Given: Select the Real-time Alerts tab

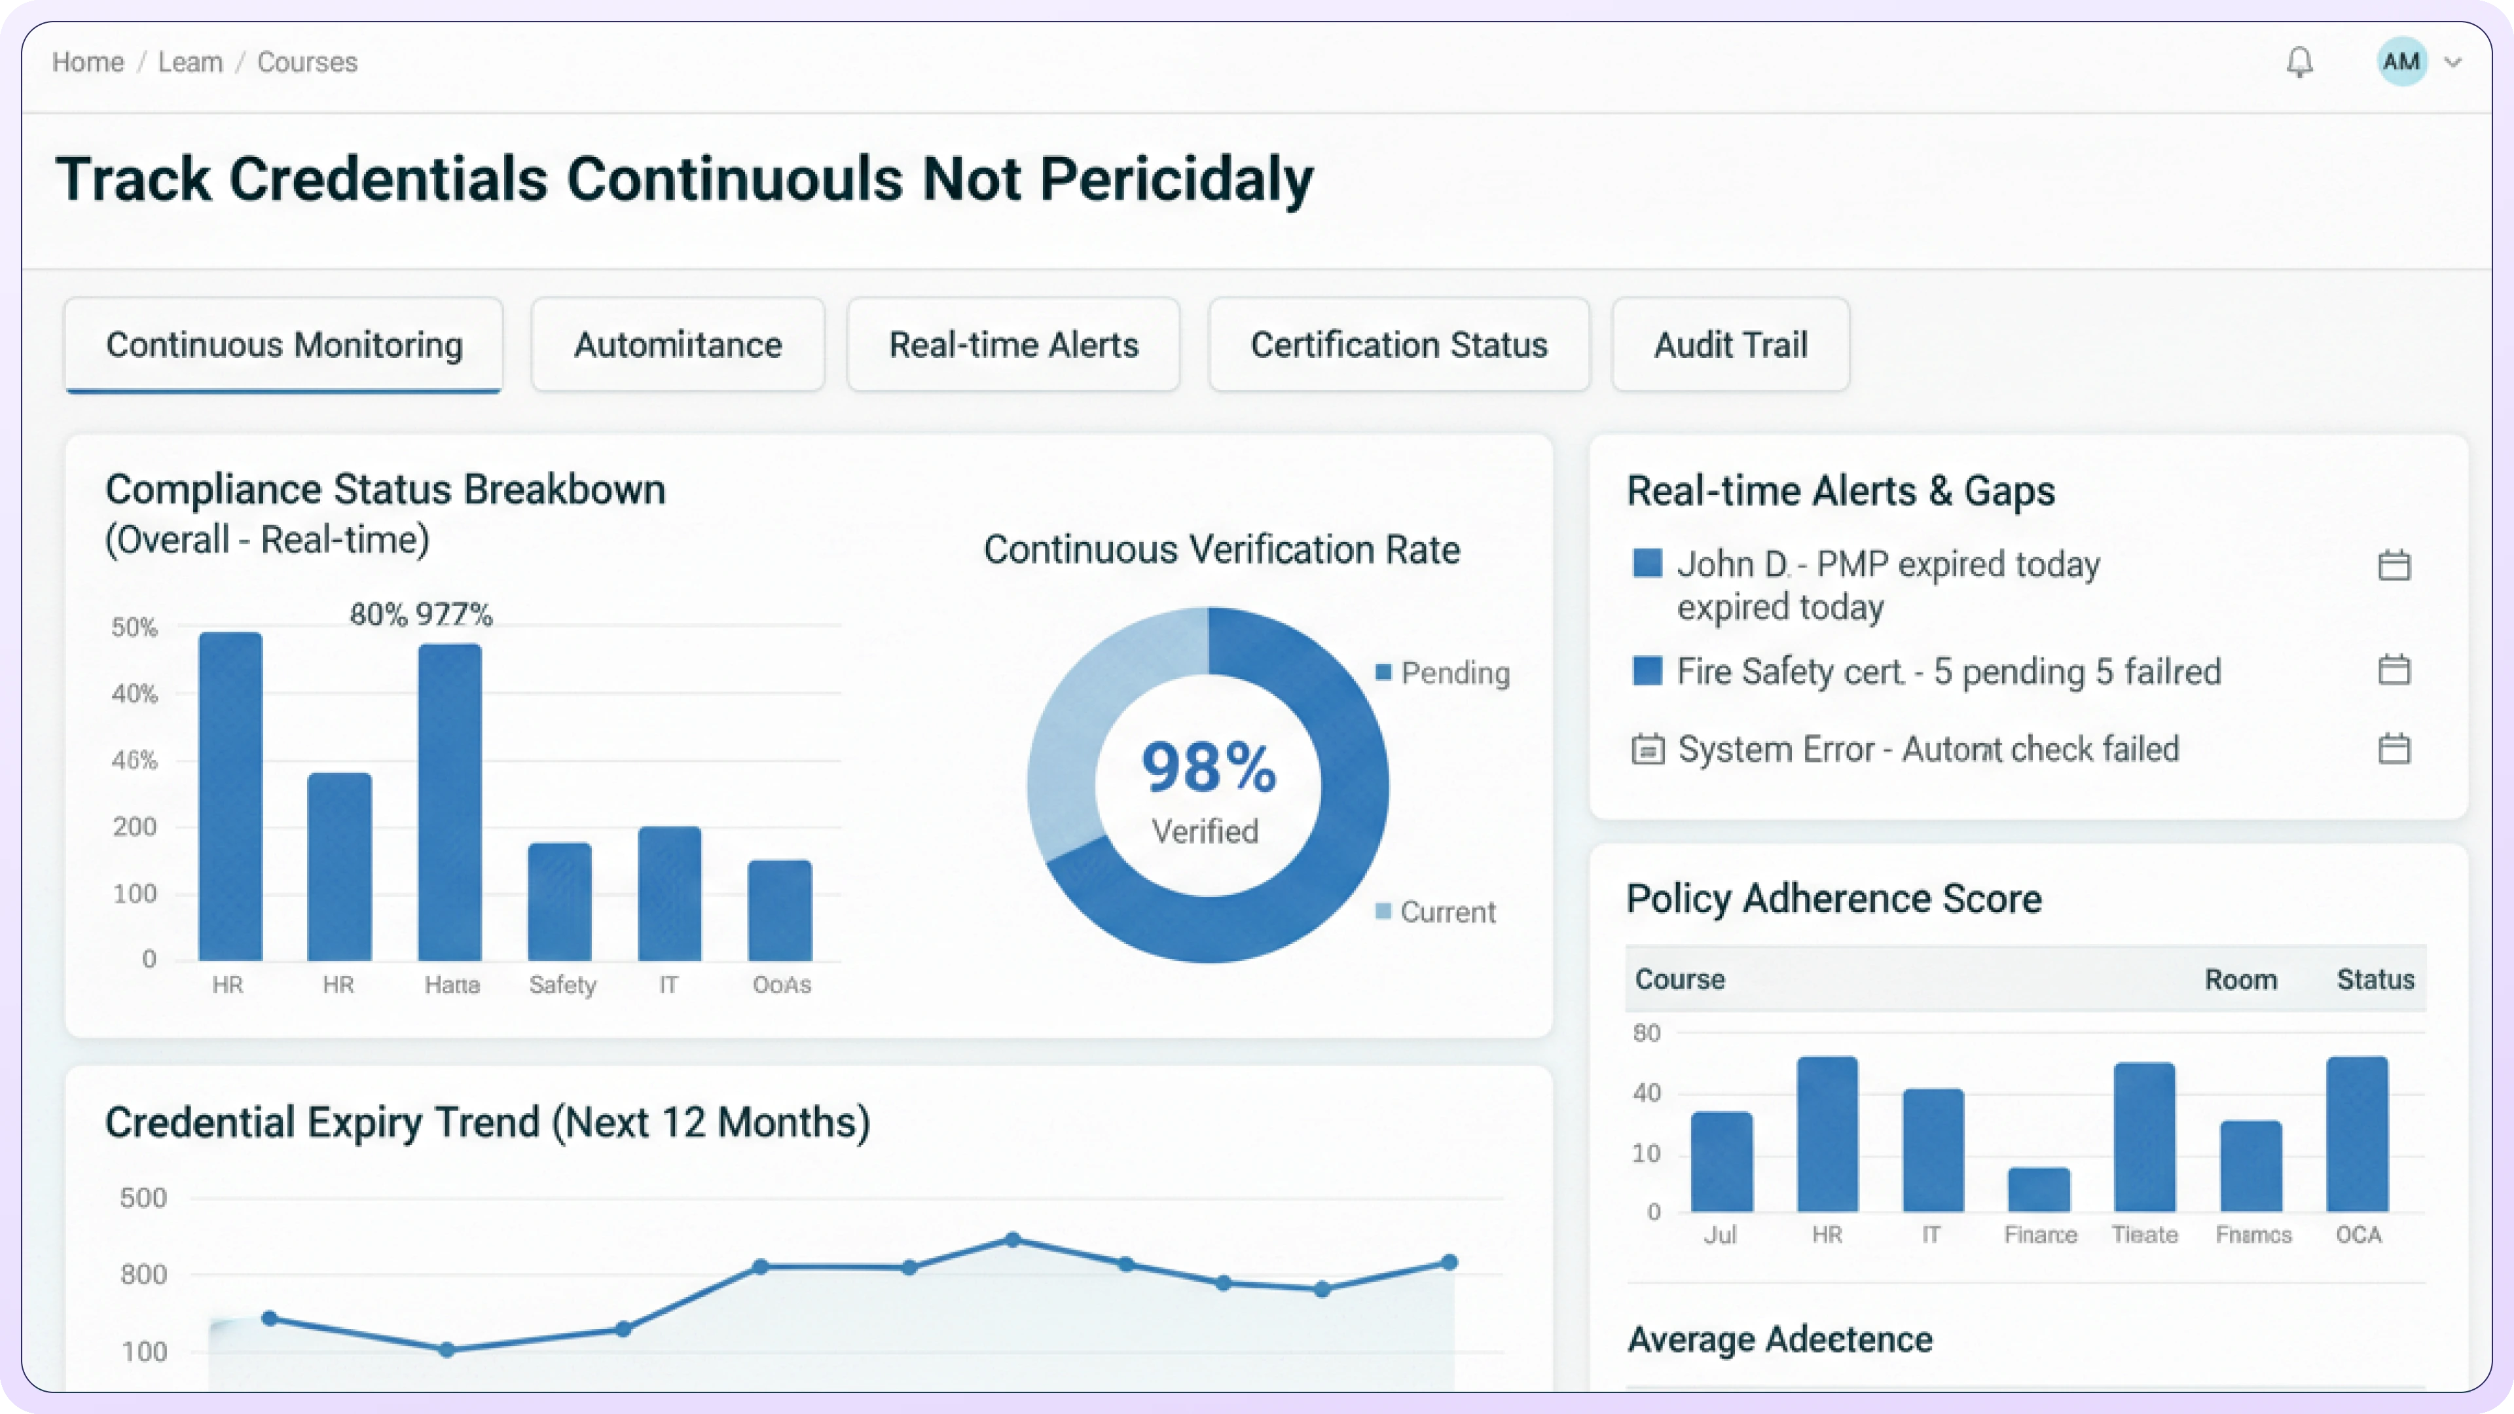Looking at the screenshot, I should point(1013,346).
